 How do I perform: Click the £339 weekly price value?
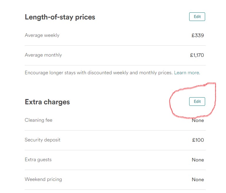197,36
